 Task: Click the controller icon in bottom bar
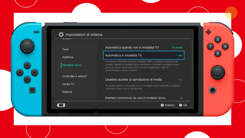tap(61, 105)
